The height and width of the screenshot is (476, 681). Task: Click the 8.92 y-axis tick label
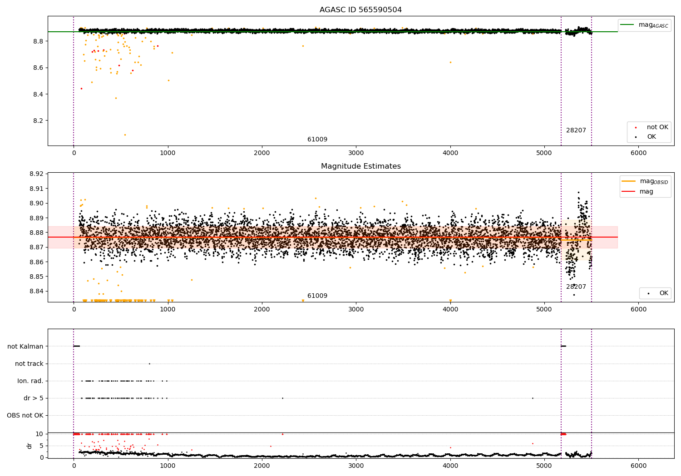pos(36,174)
